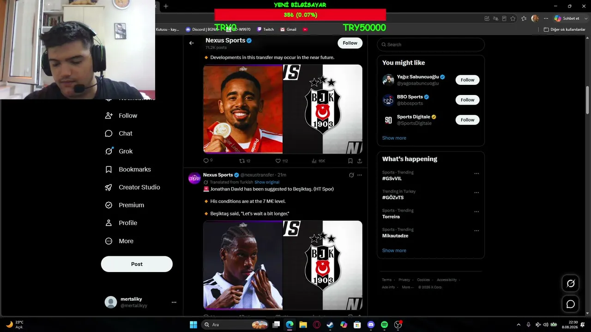This screenshot has height=332, width=591.
Task: Open File Explorer from taskbar
Action: pyautogui.click(x=303, y=325)
